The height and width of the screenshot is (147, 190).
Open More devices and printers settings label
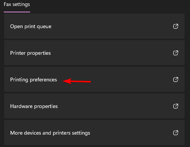(50, 133)
